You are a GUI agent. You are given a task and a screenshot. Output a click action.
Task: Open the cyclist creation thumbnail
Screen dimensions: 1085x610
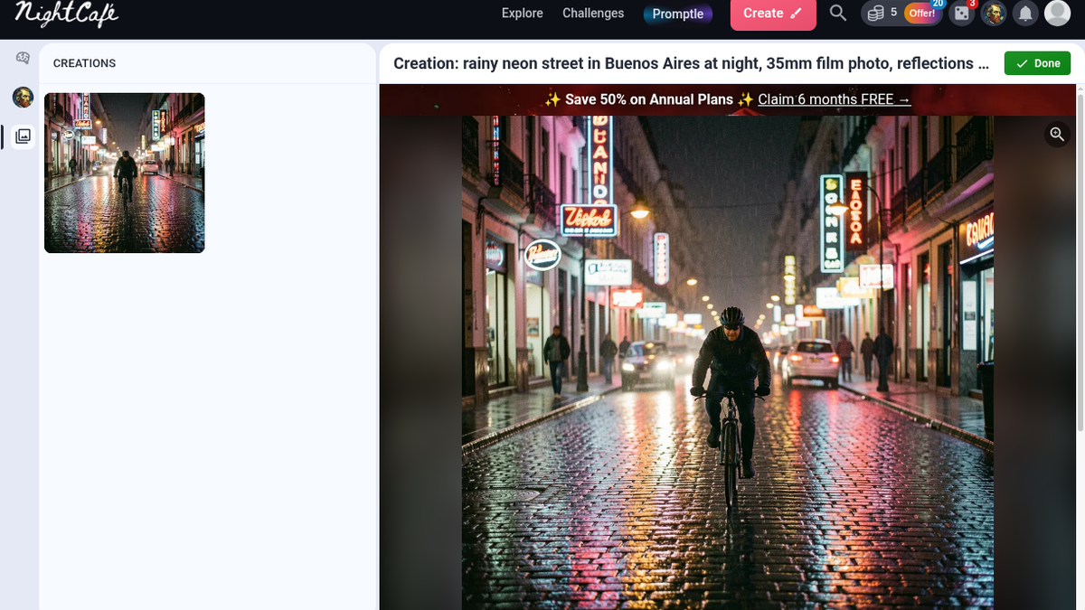coord(125,173)
